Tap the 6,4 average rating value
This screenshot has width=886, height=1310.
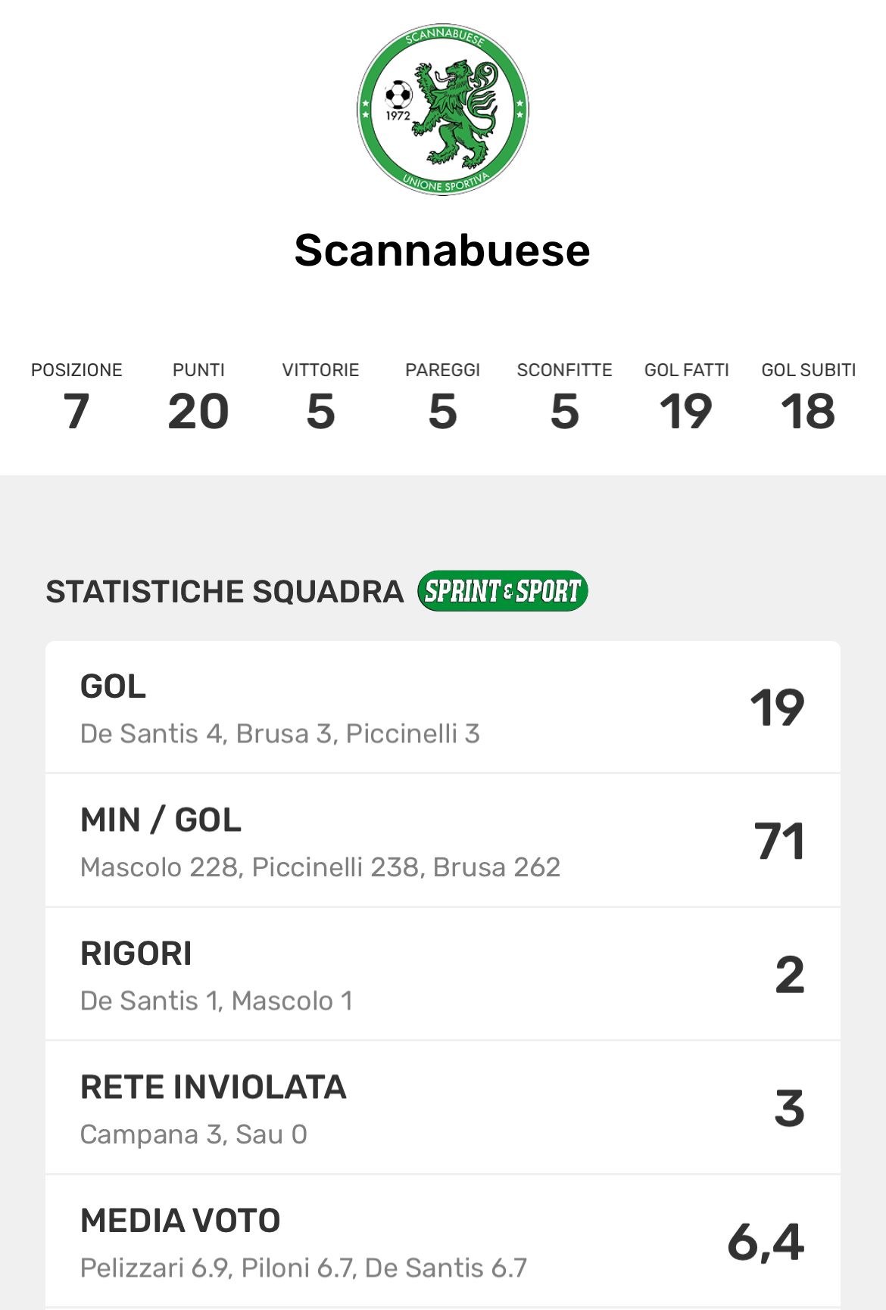pos(766,1242)
